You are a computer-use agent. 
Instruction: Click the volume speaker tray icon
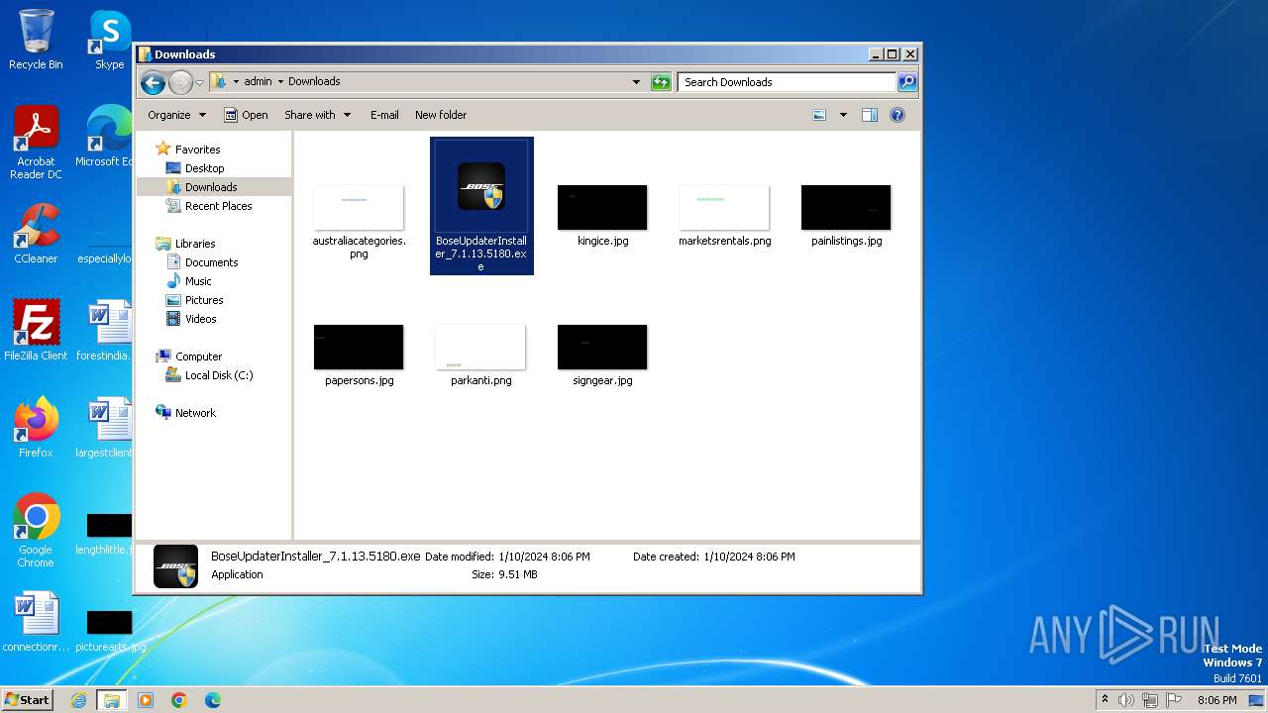(1126, 700)
